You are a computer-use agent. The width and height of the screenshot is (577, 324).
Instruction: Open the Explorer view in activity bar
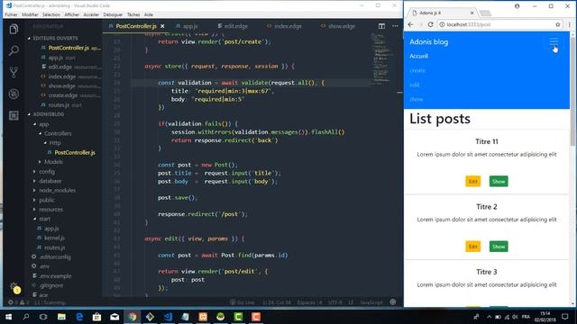coord(14,29)
